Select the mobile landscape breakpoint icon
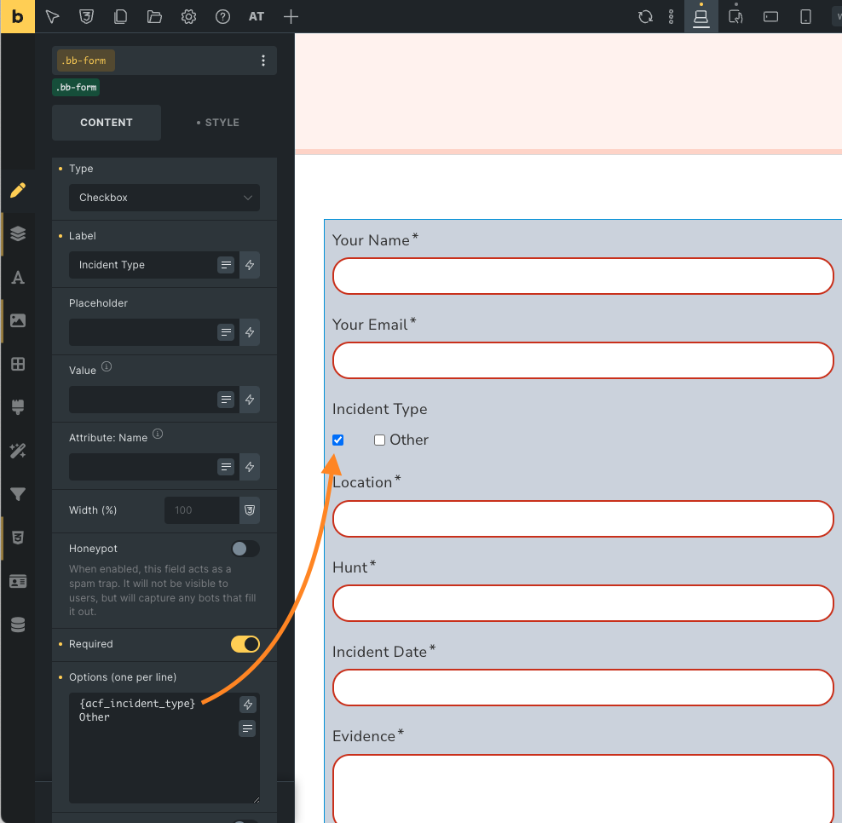The height and width of the screenshot is (823, 842). [770, 17]
